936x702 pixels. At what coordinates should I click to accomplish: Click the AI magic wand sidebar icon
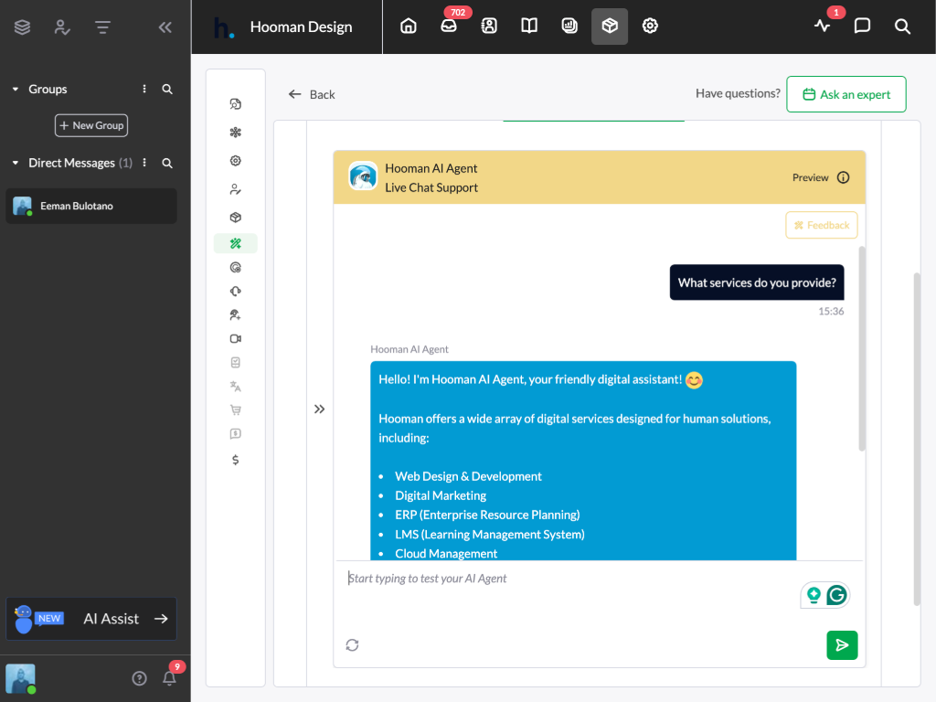[x=236, y=243]
